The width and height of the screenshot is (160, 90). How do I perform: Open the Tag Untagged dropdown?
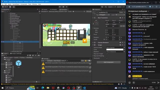(x=104, y=15)
